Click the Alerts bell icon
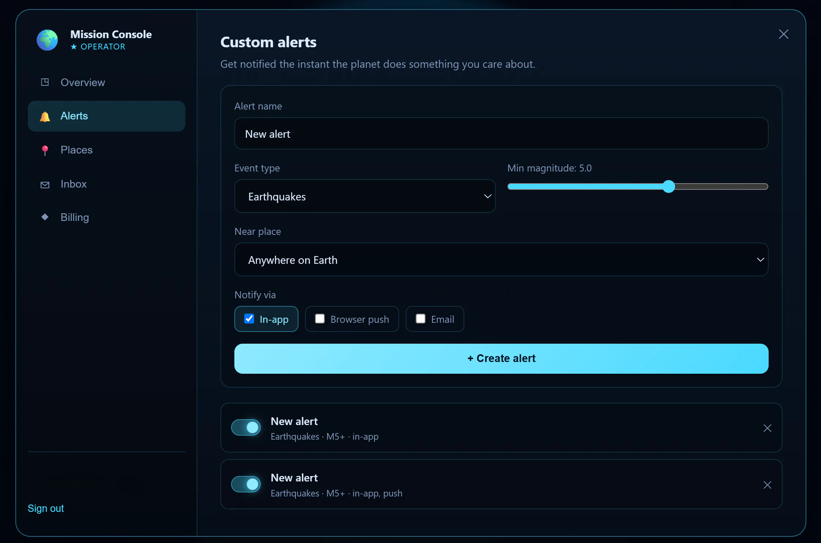 point(45,116)
